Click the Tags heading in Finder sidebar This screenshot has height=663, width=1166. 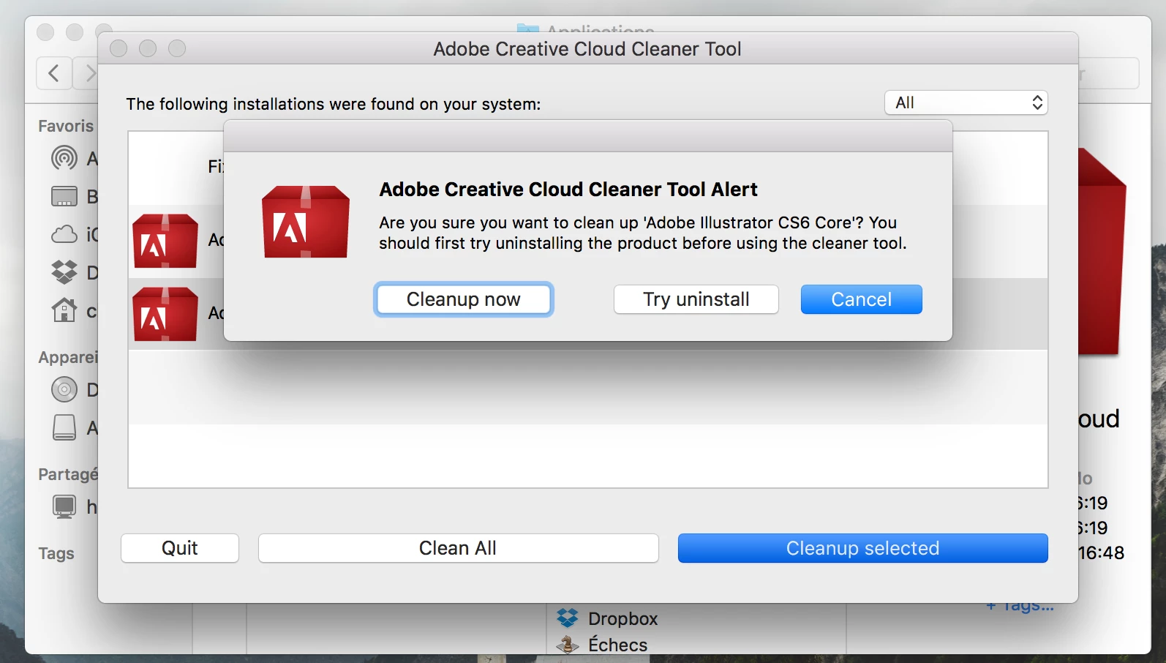(56, 554)
